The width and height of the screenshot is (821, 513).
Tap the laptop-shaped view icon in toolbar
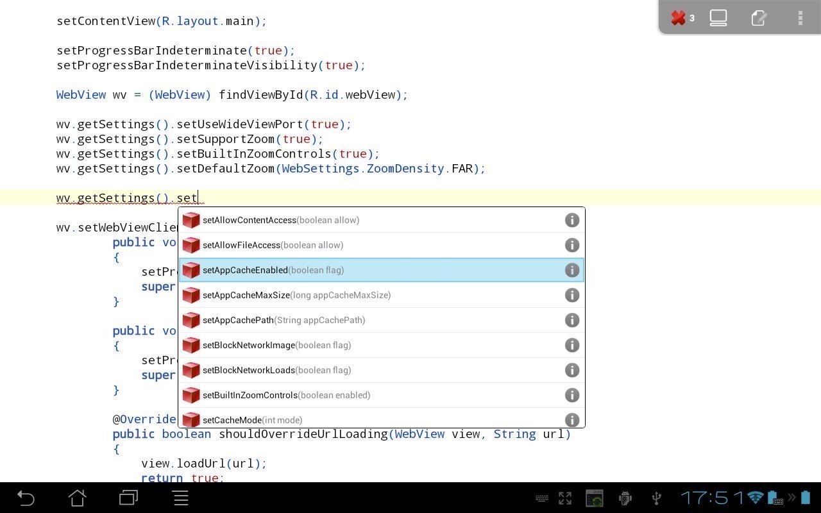(718, 18)
